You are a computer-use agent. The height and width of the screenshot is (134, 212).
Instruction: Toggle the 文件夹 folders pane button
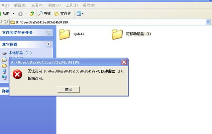tap(63, 13)
